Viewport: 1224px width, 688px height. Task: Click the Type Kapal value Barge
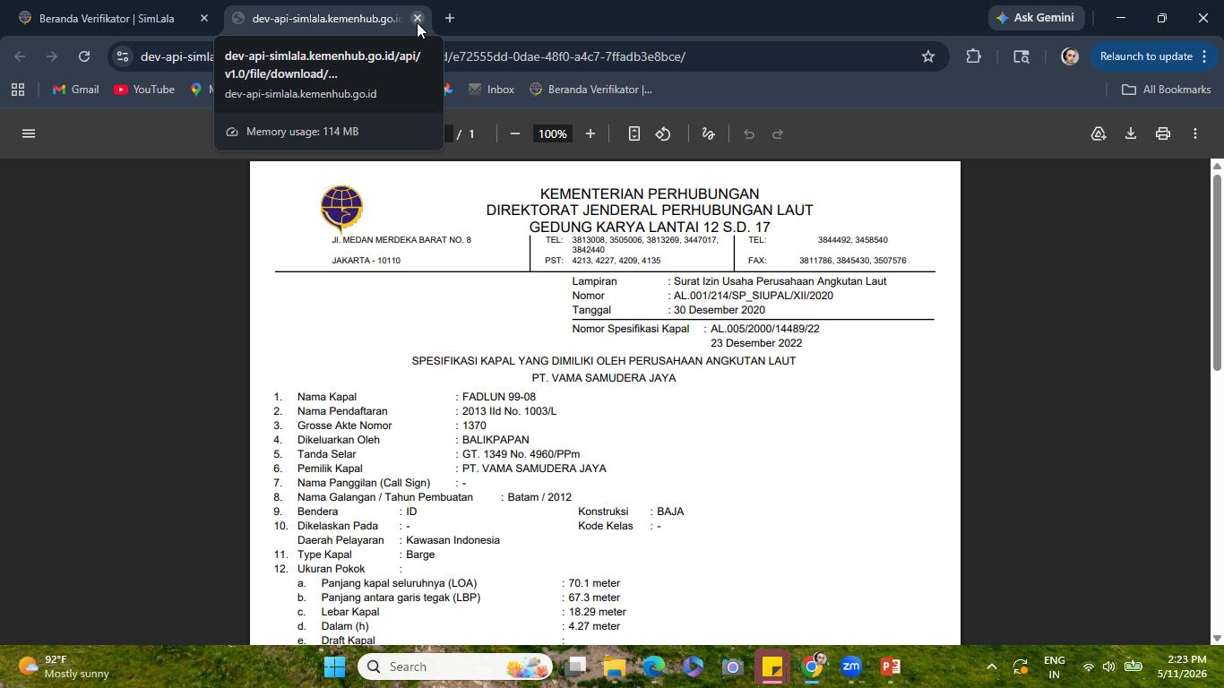(x=420, y=555)
